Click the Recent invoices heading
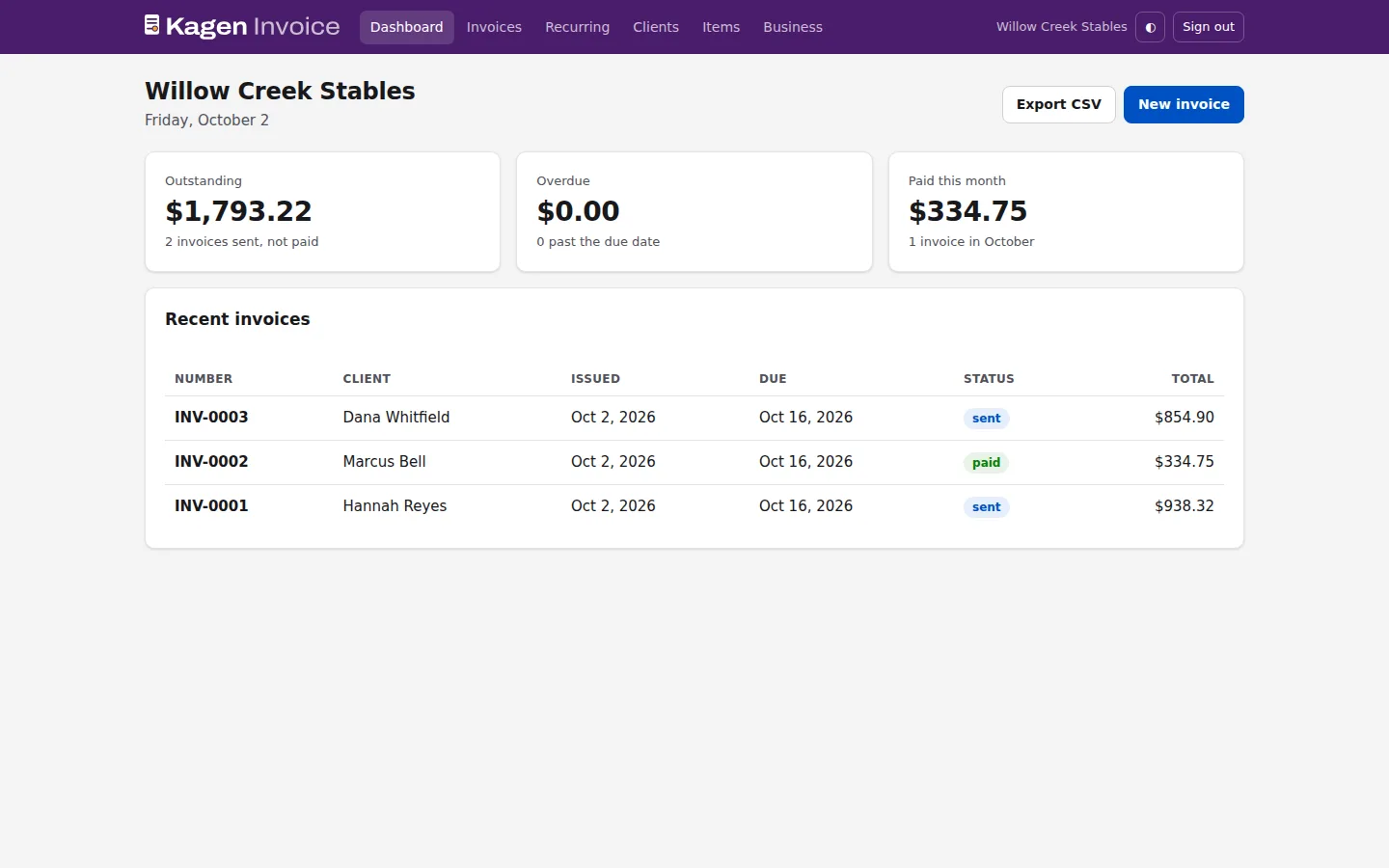Screen dimensions: 1389x868 click(237, 319)
